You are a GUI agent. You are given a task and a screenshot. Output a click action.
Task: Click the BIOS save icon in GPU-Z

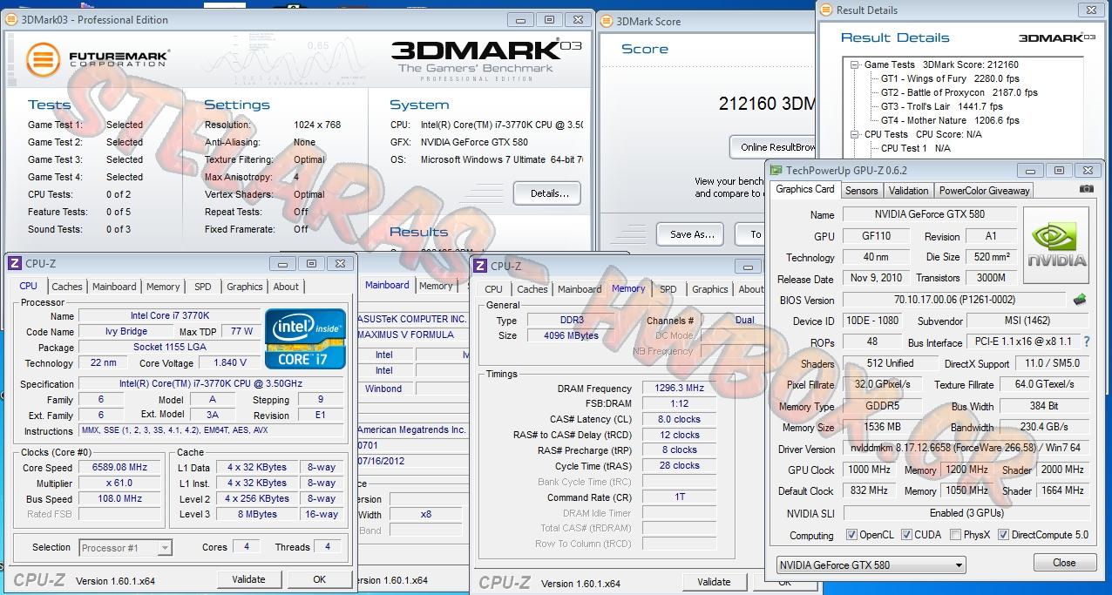click(1080, 301)
